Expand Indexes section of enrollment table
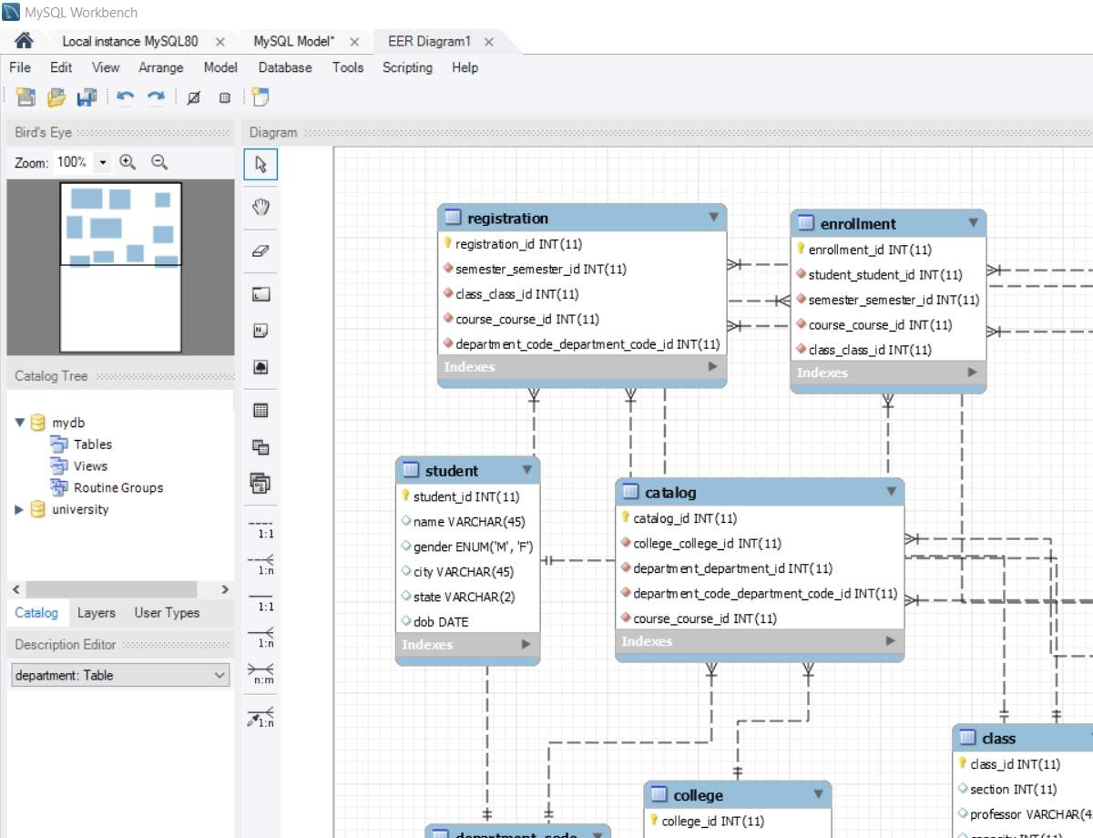Image resolution: width=1093 pixels, height=838 pixels. pos(973,372)
